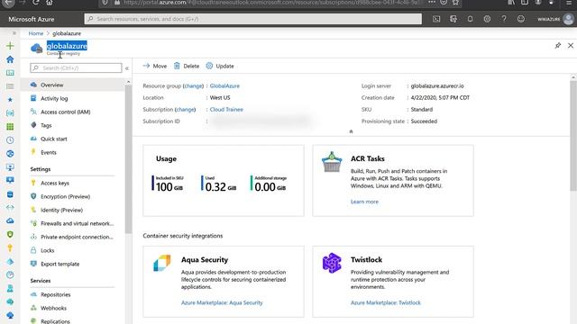
Task: Open Cloud Shell from the top bar
Action: 436,19
